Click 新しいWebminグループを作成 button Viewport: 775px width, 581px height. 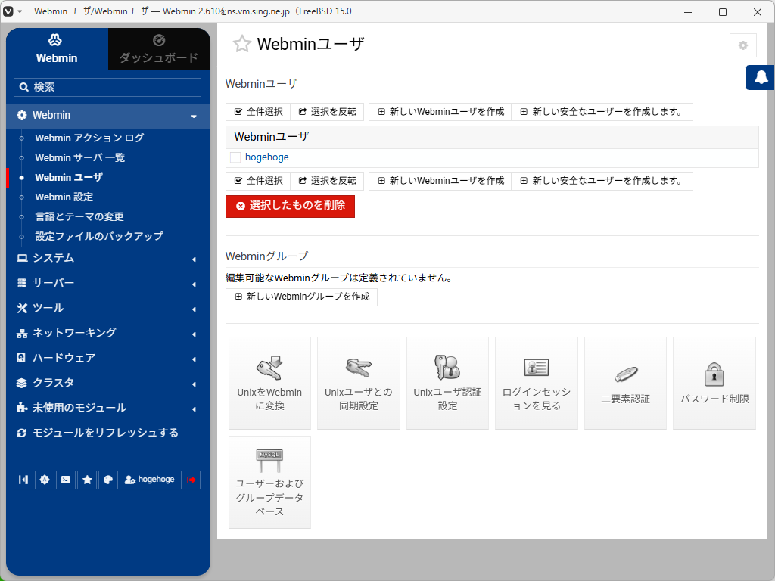click(301, 297)
